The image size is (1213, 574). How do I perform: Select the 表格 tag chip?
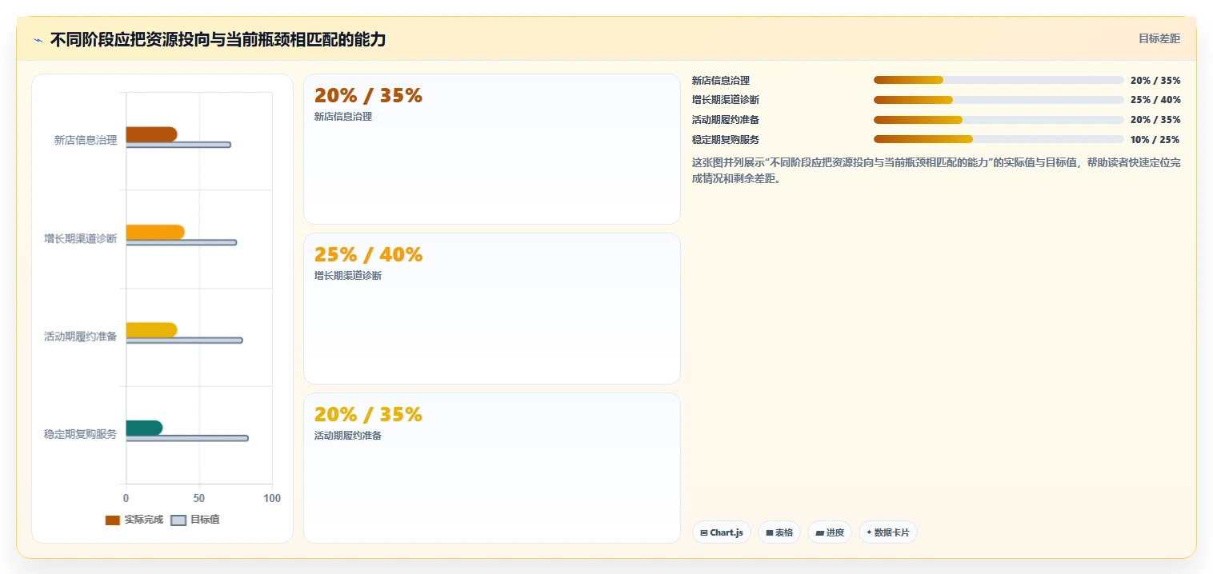(x=779, y=532)
